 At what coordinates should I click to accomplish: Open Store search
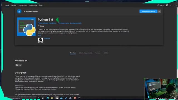[x=160, y=5]
